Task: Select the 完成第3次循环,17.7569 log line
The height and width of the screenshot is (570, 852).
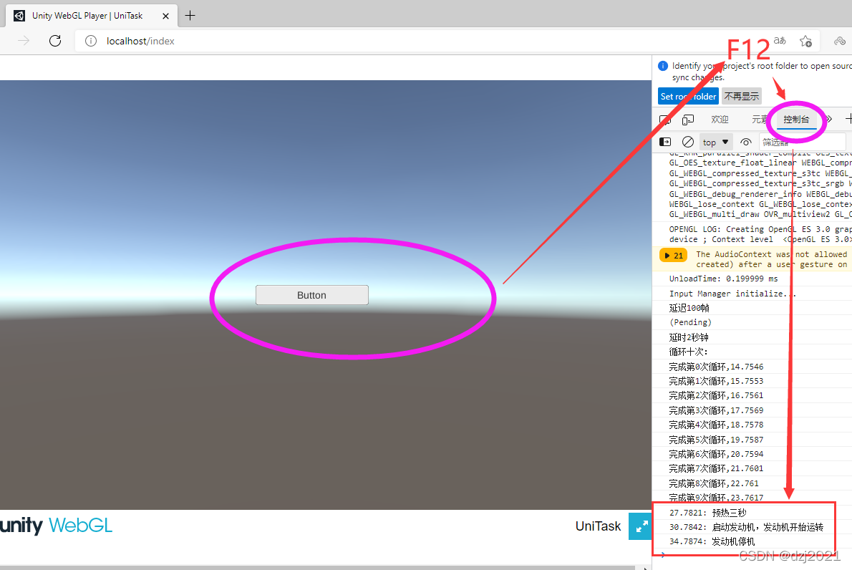Action: coord(752,410)
